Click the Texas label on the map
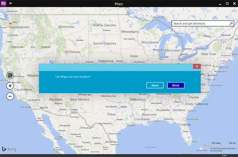 pos(111,114)
